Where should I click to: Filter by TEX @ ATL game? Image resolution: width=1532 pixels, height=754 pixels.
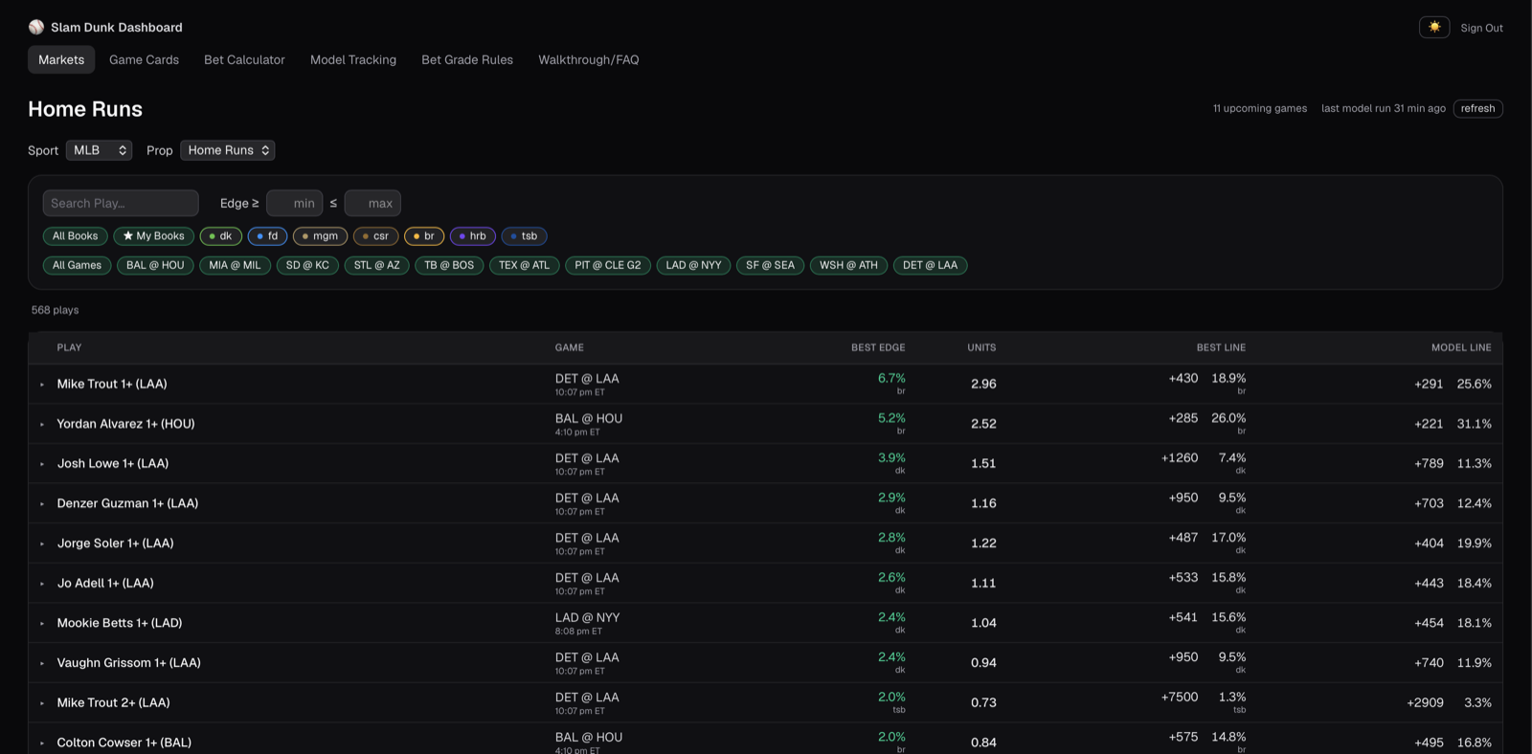524,265
